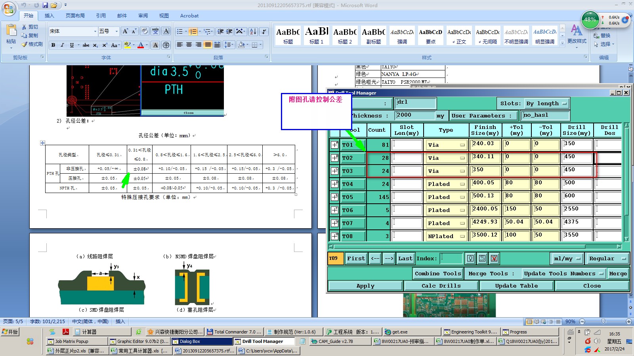Center-align the paragraph text
The height and width of the screenshot is (356, 634).
tap(189, 45)
